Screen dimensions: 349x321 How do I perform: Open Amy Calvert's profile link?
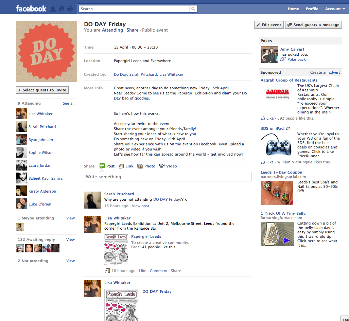[292, 49]
